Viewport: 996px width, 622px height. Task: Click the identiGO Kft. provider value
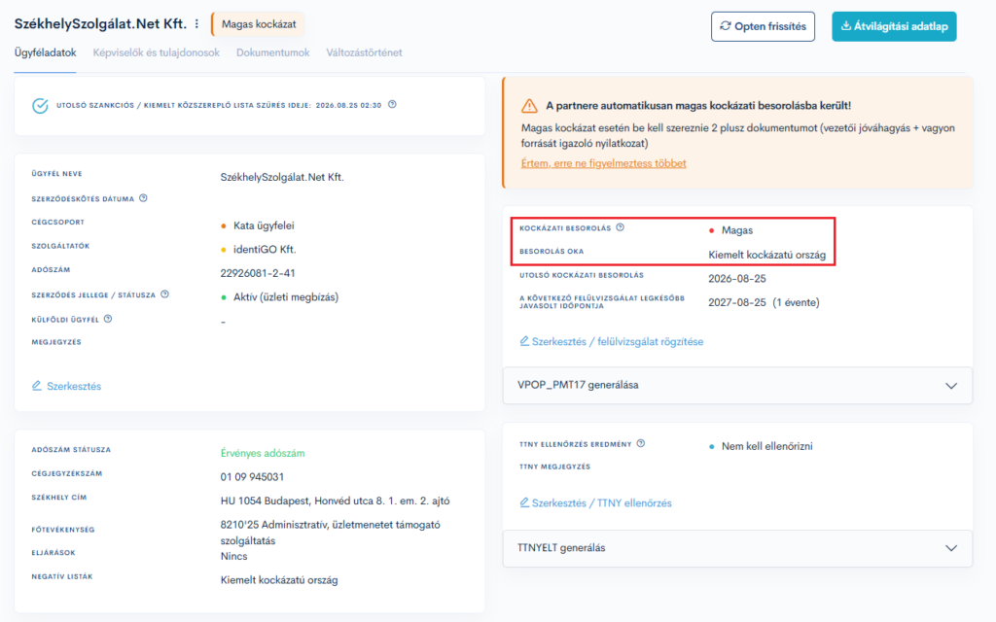[x=265, y=250]
